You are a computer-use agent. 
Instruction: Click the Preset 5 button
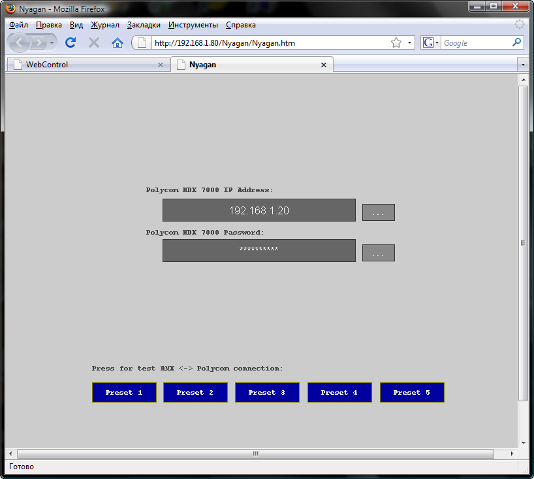[x=412, y=392]
